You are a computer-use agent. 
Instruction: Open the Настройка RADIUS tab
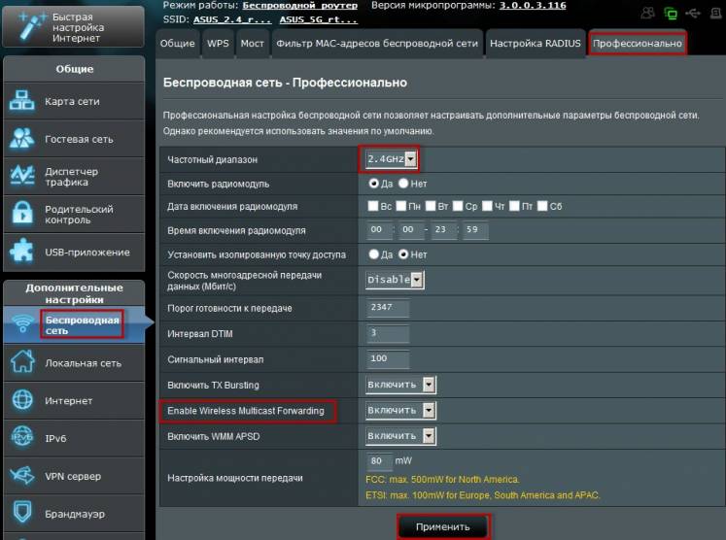[535, 44]
